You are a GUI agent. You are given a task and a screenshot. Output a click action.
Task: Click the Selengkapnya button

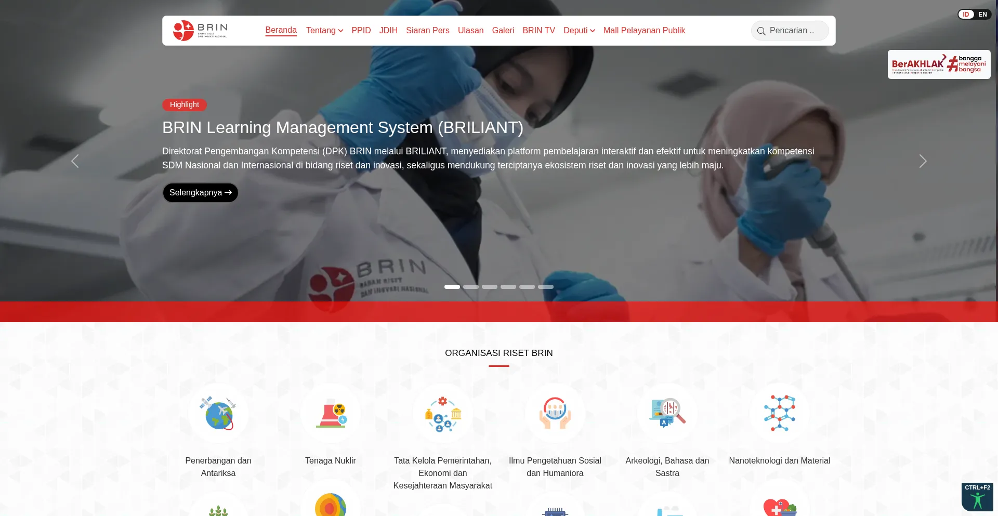201,193
